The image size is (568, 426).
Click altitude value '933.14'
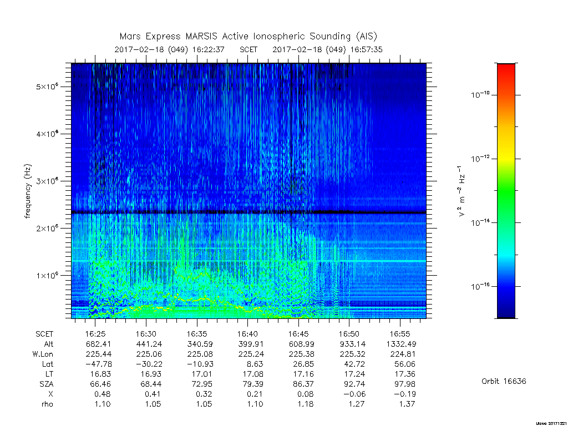coord(352,344)
